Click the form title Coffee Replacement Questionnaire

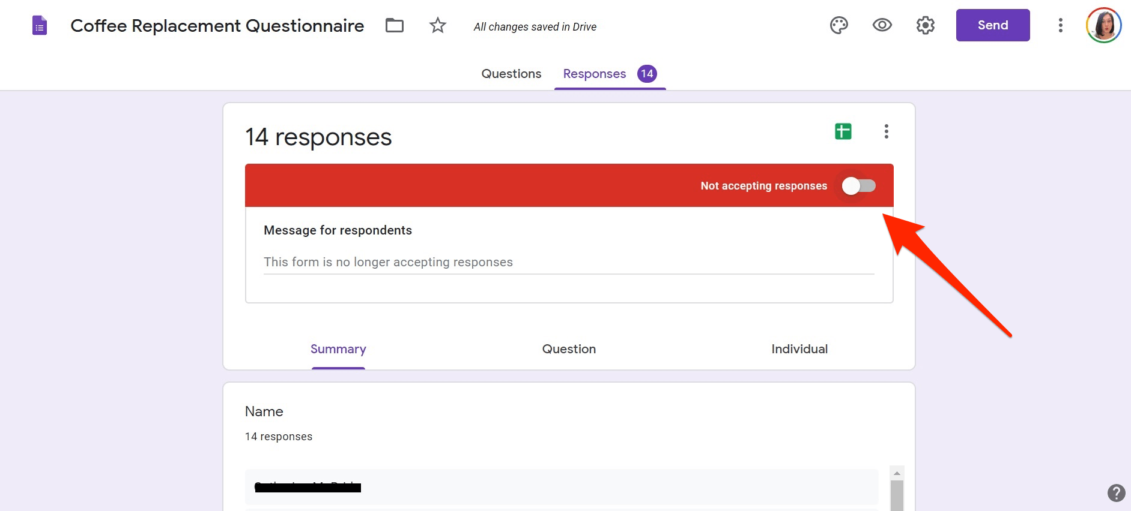point(217,26)
